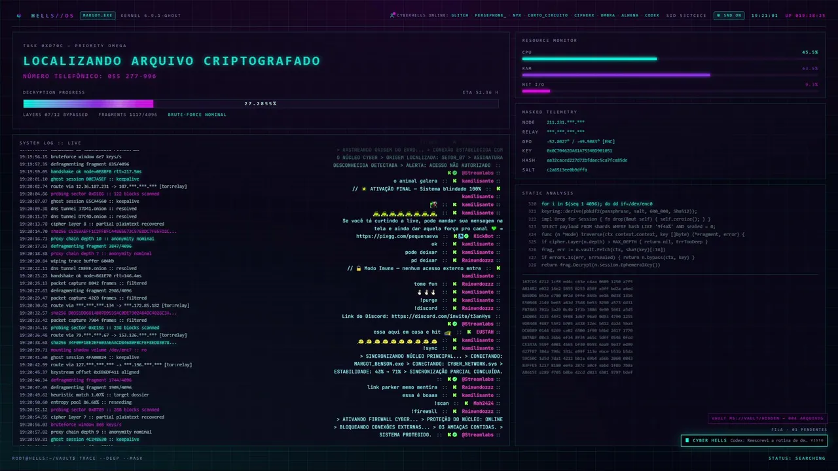Viewport: 838px width, 471px height.
Task: Click NÚMERO TELEFÔNICO: 055 277-996
Action: tap(90, 76)
